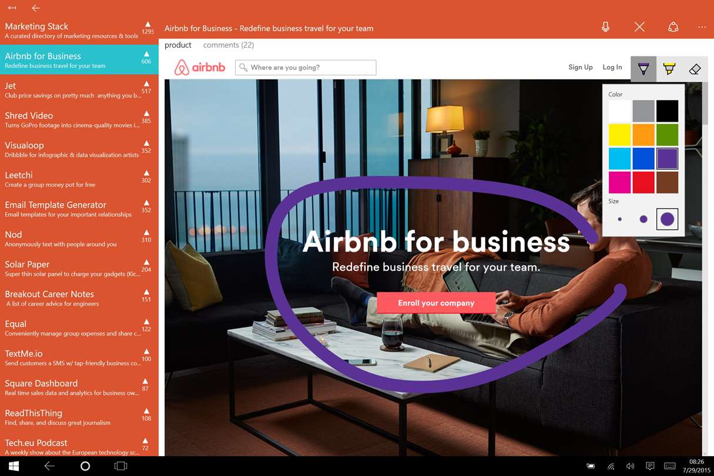The height and width of the screenshot is (476, 714).
Task: Click the far-left top arrow icon
Action: click(x=12, y=8)
